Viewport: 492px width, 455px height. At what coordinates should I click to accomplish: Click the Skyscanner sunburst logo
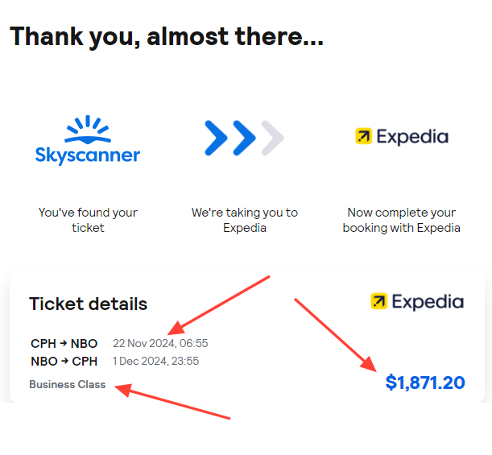[x=88, y=130]
